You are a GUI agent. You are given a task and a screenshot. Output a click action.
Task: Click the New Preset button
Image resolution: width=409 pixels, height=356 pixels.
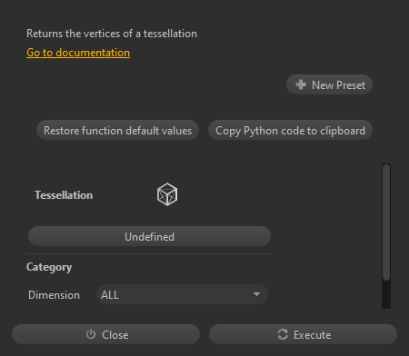click(329, 84)
